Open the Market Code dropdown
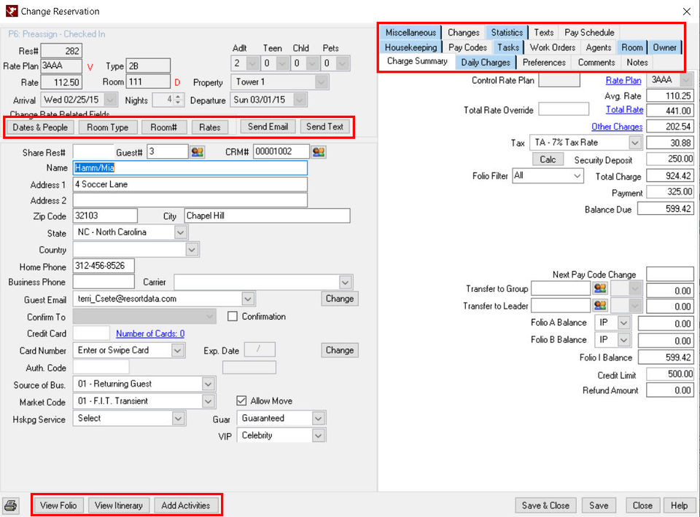Viewport: 700px width, 517px height. [208, 401]
